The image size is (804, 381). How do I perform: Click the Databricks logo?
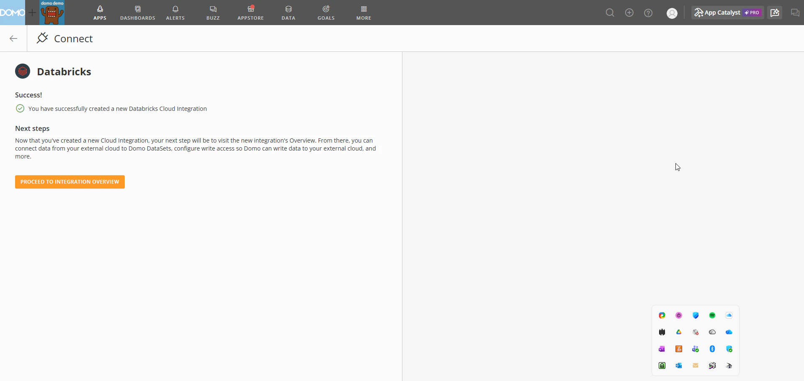23,71
